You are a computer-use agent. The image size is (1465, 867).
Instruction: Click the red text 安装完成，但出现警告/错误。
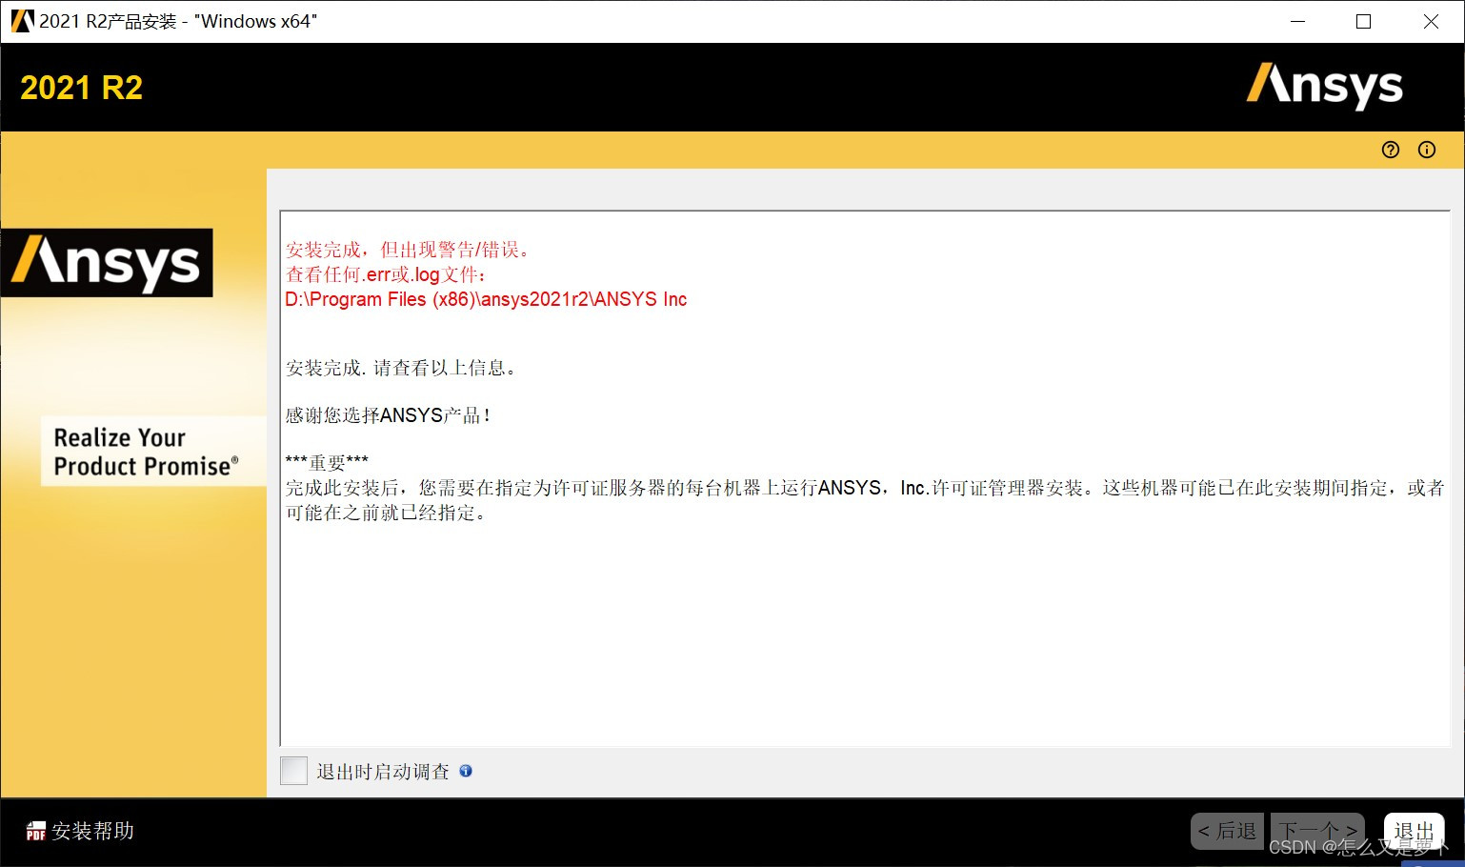click(408, 250)
